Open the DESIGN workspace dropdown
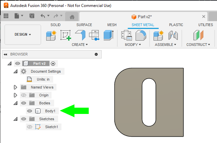217x143 pixels. [x=23, y=34]
